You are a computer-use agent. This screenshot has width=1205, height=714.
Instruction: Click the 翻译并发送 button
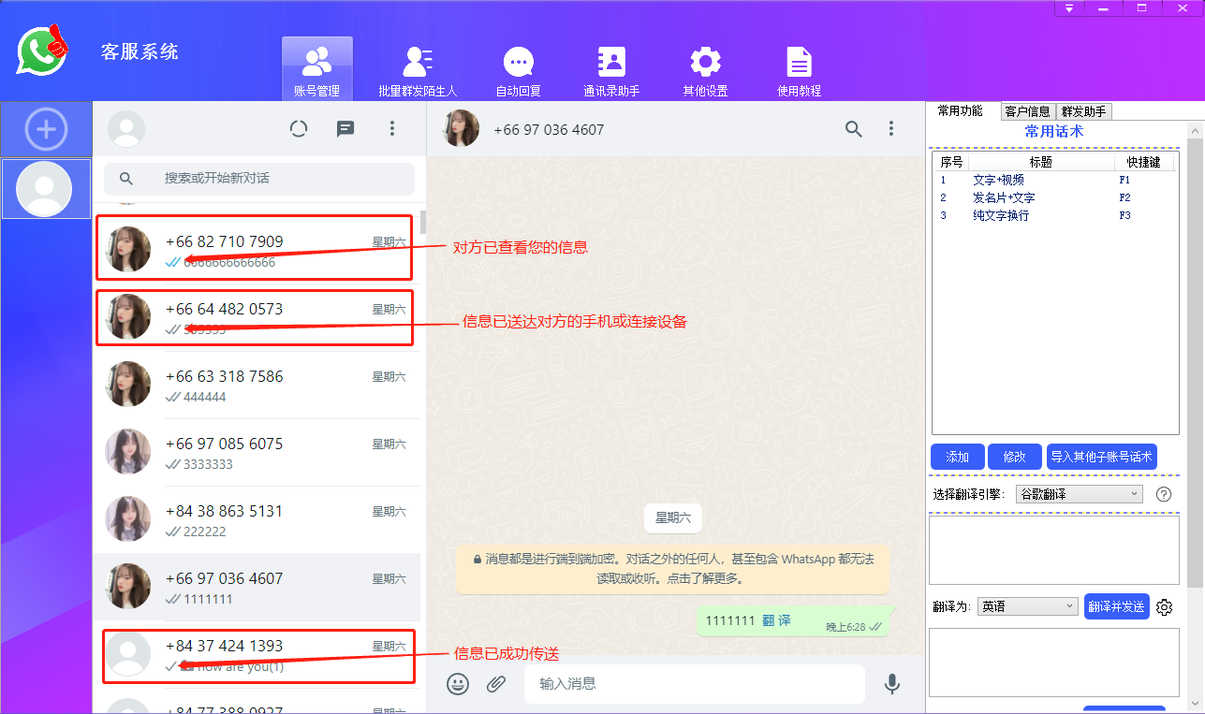coord(1117,606)
